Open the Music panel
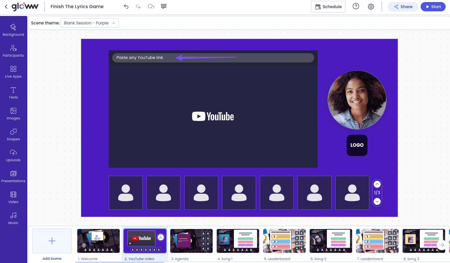This screenshot has height=263, width=450. click(x=13, y=218)
